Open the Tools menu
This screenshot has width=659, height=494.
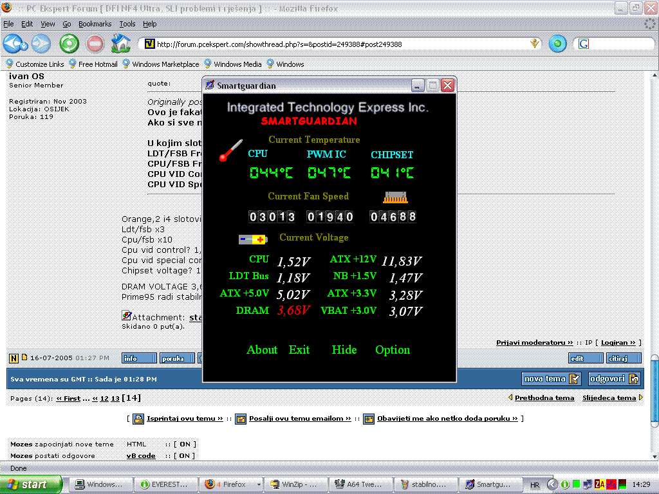[127, 24]
